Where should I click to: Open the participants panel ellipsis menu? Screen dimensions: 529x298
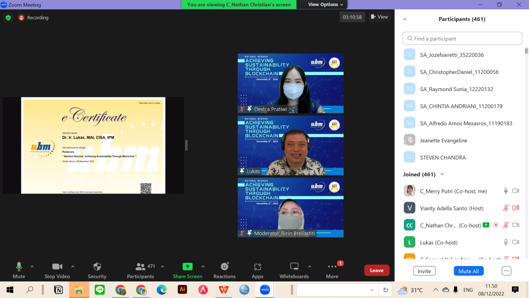pyautogui.click(x=506, y=271)
